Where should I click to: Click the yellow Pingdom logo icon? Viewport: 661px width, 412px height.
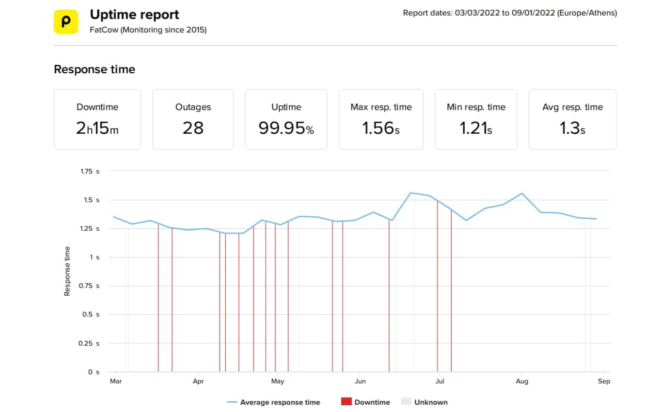tap(66, 22)
